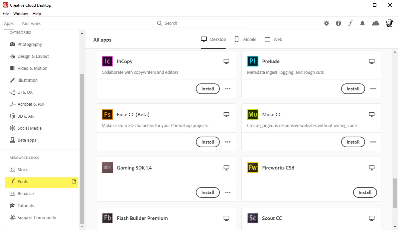Install Prelude
The height and width of the screenshot is (230, 398).
[x=353, y=89]
